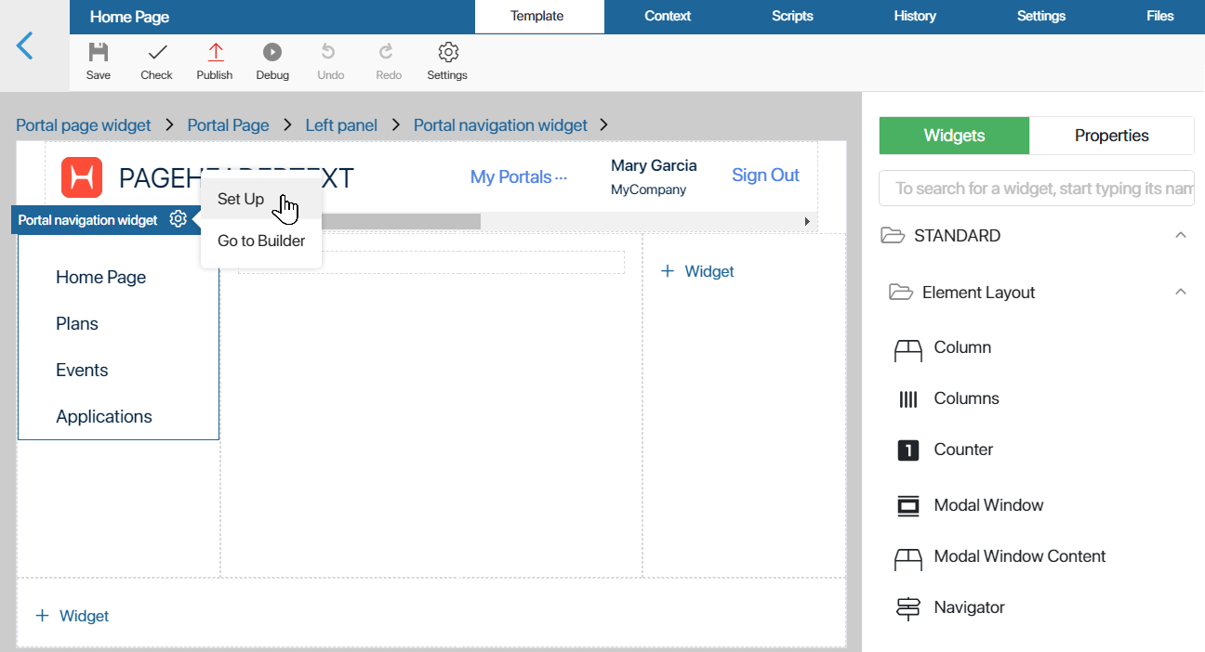Viewport: 1205px width, 652px height.
Task: Open Plans in portal navigation
Action: pyautogui.click(x=77, y=323)
